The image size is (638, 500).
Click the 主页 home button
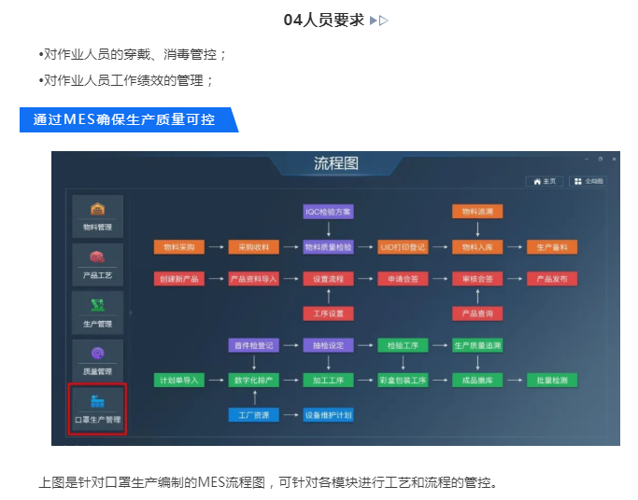click(x=545, y=181)
